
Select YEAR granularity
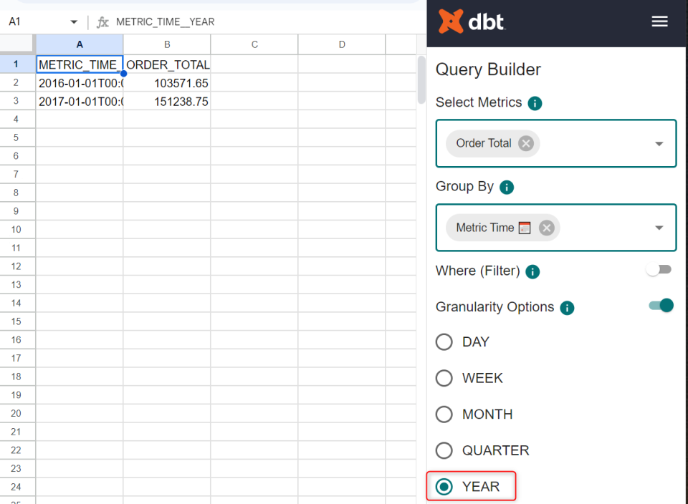click(x=444, y=487)
